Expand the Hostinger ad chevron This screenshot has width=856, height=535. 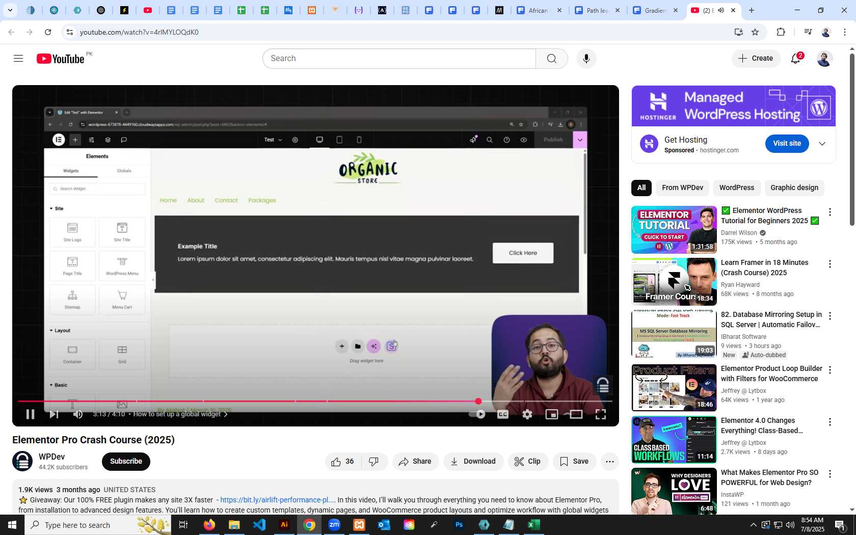[x=822, y=144]
